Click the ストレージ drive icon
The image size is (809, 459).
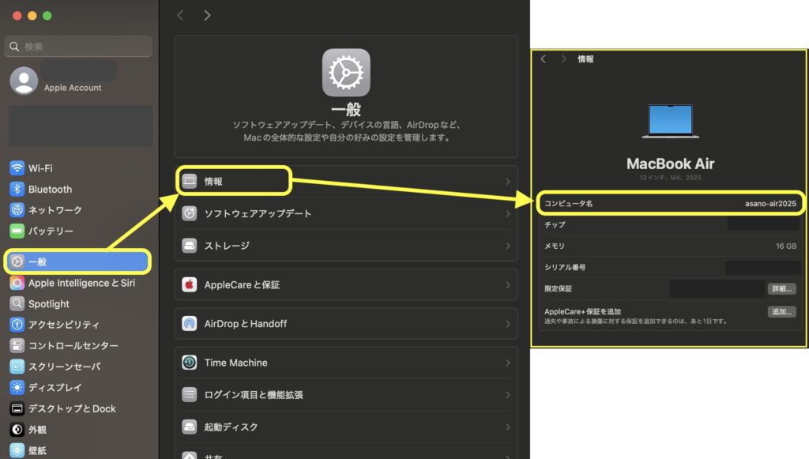(190, 246)
